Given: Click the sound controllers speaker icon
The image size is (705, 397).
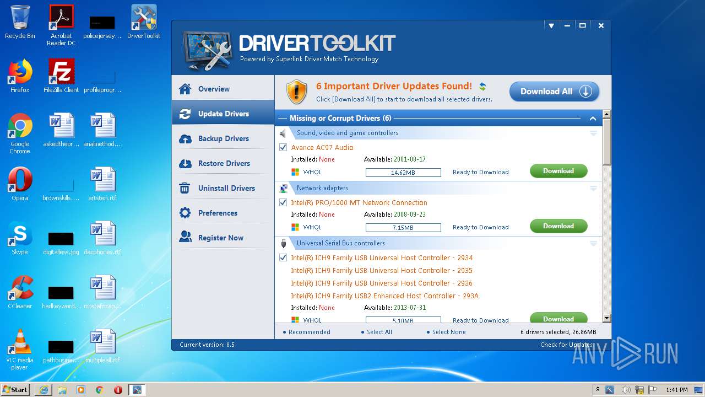Looking at the screenshot, I should 283,133.
